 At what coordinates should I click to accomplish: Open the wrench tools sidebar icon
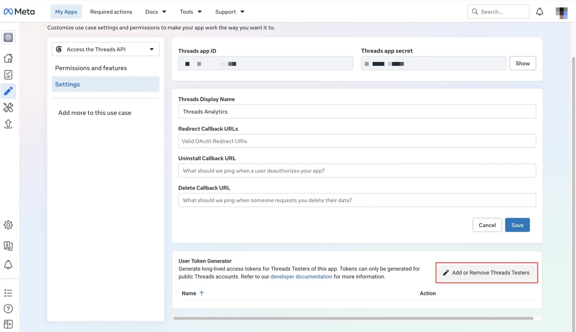click(8, 107)
